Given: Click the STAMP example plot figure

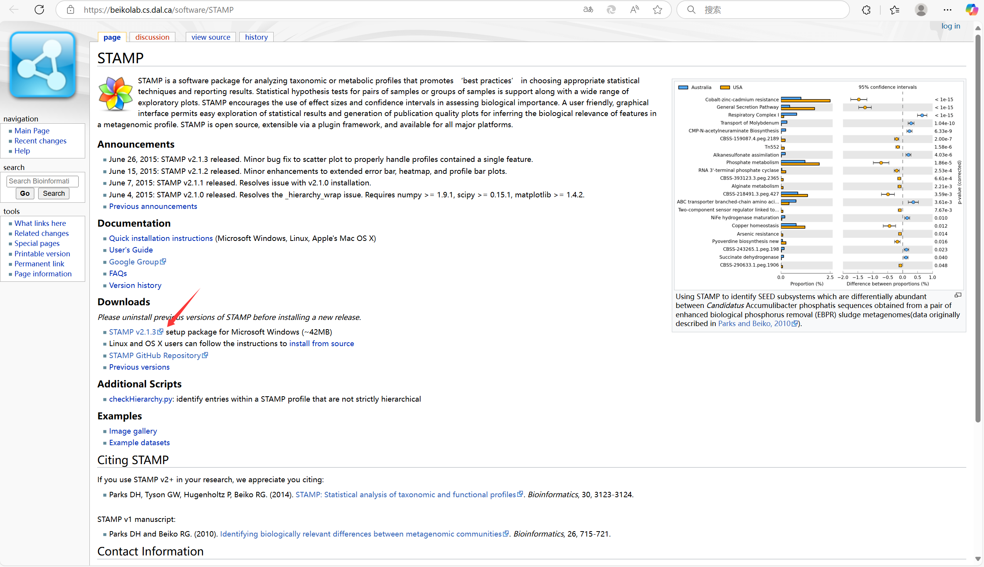Looking at the screenshot, I should tap(819, 185).
